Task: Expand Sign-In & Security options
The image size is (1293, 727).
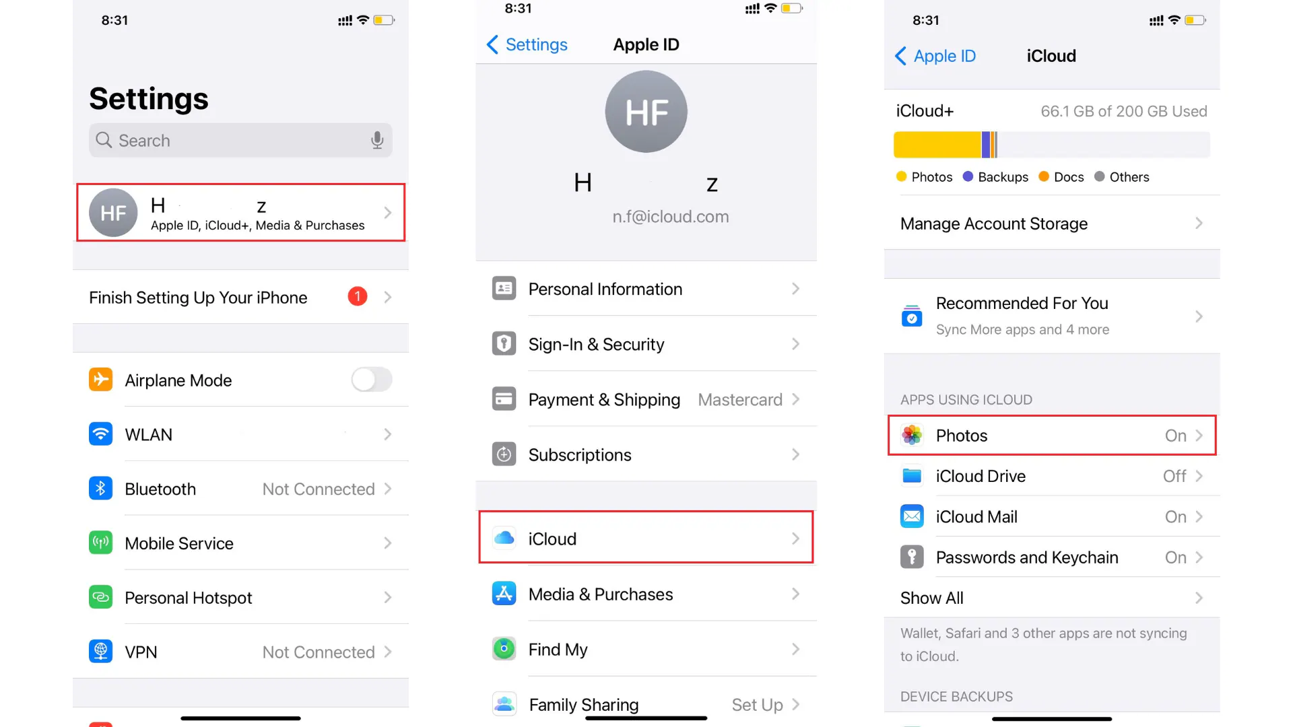Action: [646, 345]
